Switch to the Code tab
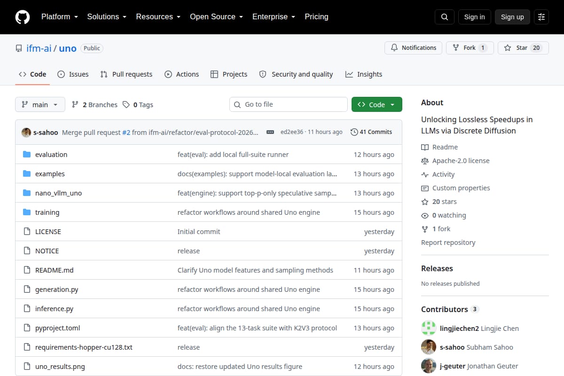 pyautogui.click(x=32, y=74)
